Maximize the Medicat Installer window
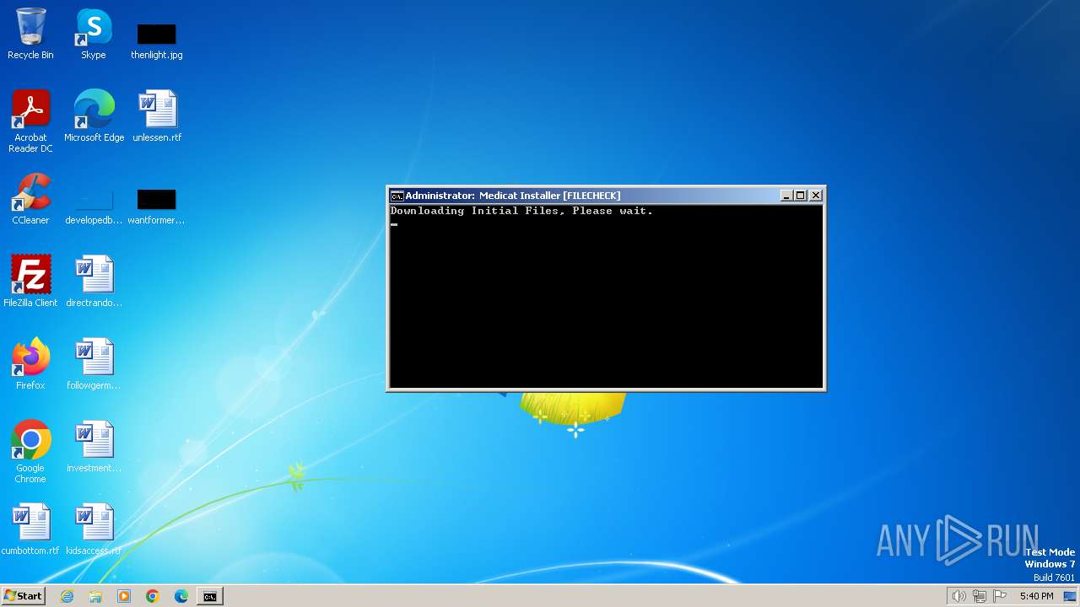 click(801, 196)
